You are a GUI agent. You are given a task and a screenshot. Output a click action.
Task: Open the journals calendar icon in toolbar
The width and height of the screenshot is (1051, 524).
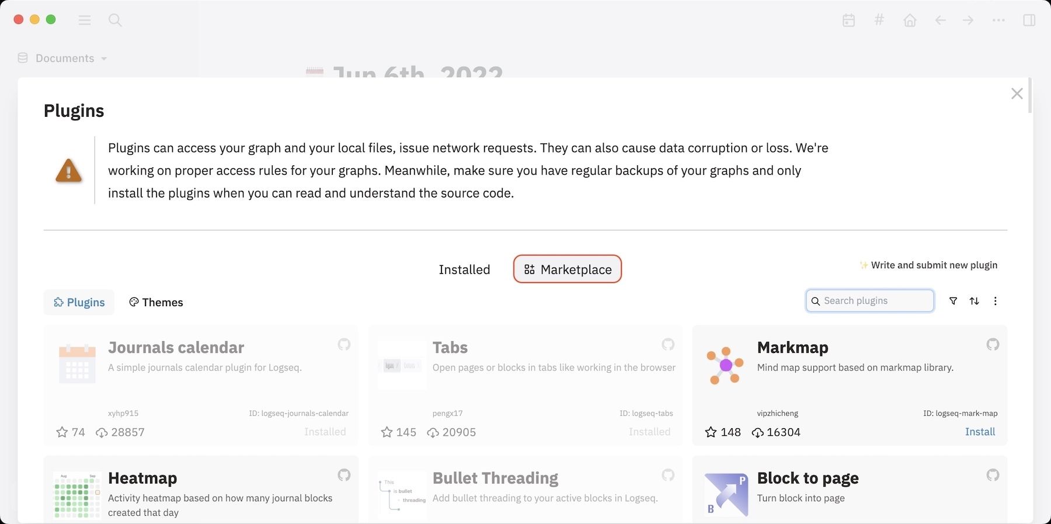coord(849,20)
